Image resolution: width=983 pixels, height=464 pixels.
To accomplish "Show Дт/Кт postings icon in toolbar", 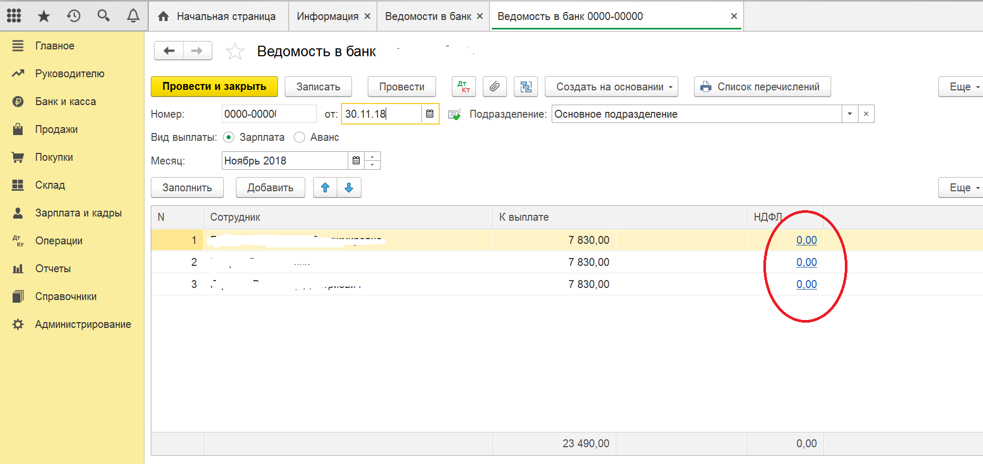I will (464, 87).
